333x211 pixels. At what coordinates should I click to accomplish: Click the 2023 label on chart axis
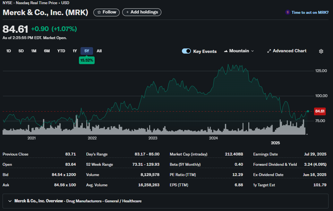pyautogui.click(x=153, y=138)
